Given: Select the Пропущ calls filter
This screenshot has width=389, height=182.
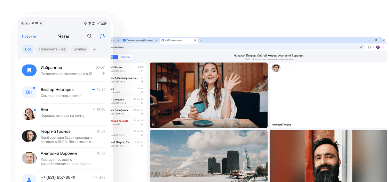Looking at the screenshot, I should click(x=125, y=57).
